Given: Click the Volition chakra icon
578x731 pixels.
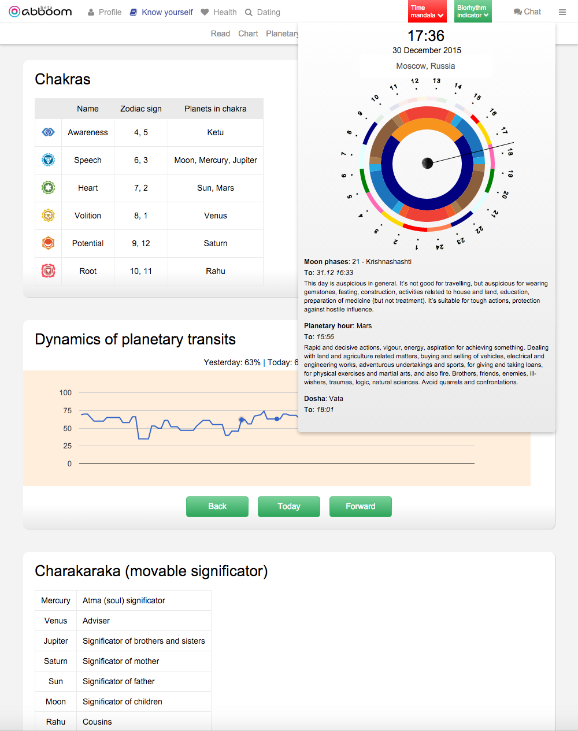Looking at the screenshot, I should 49,216.
